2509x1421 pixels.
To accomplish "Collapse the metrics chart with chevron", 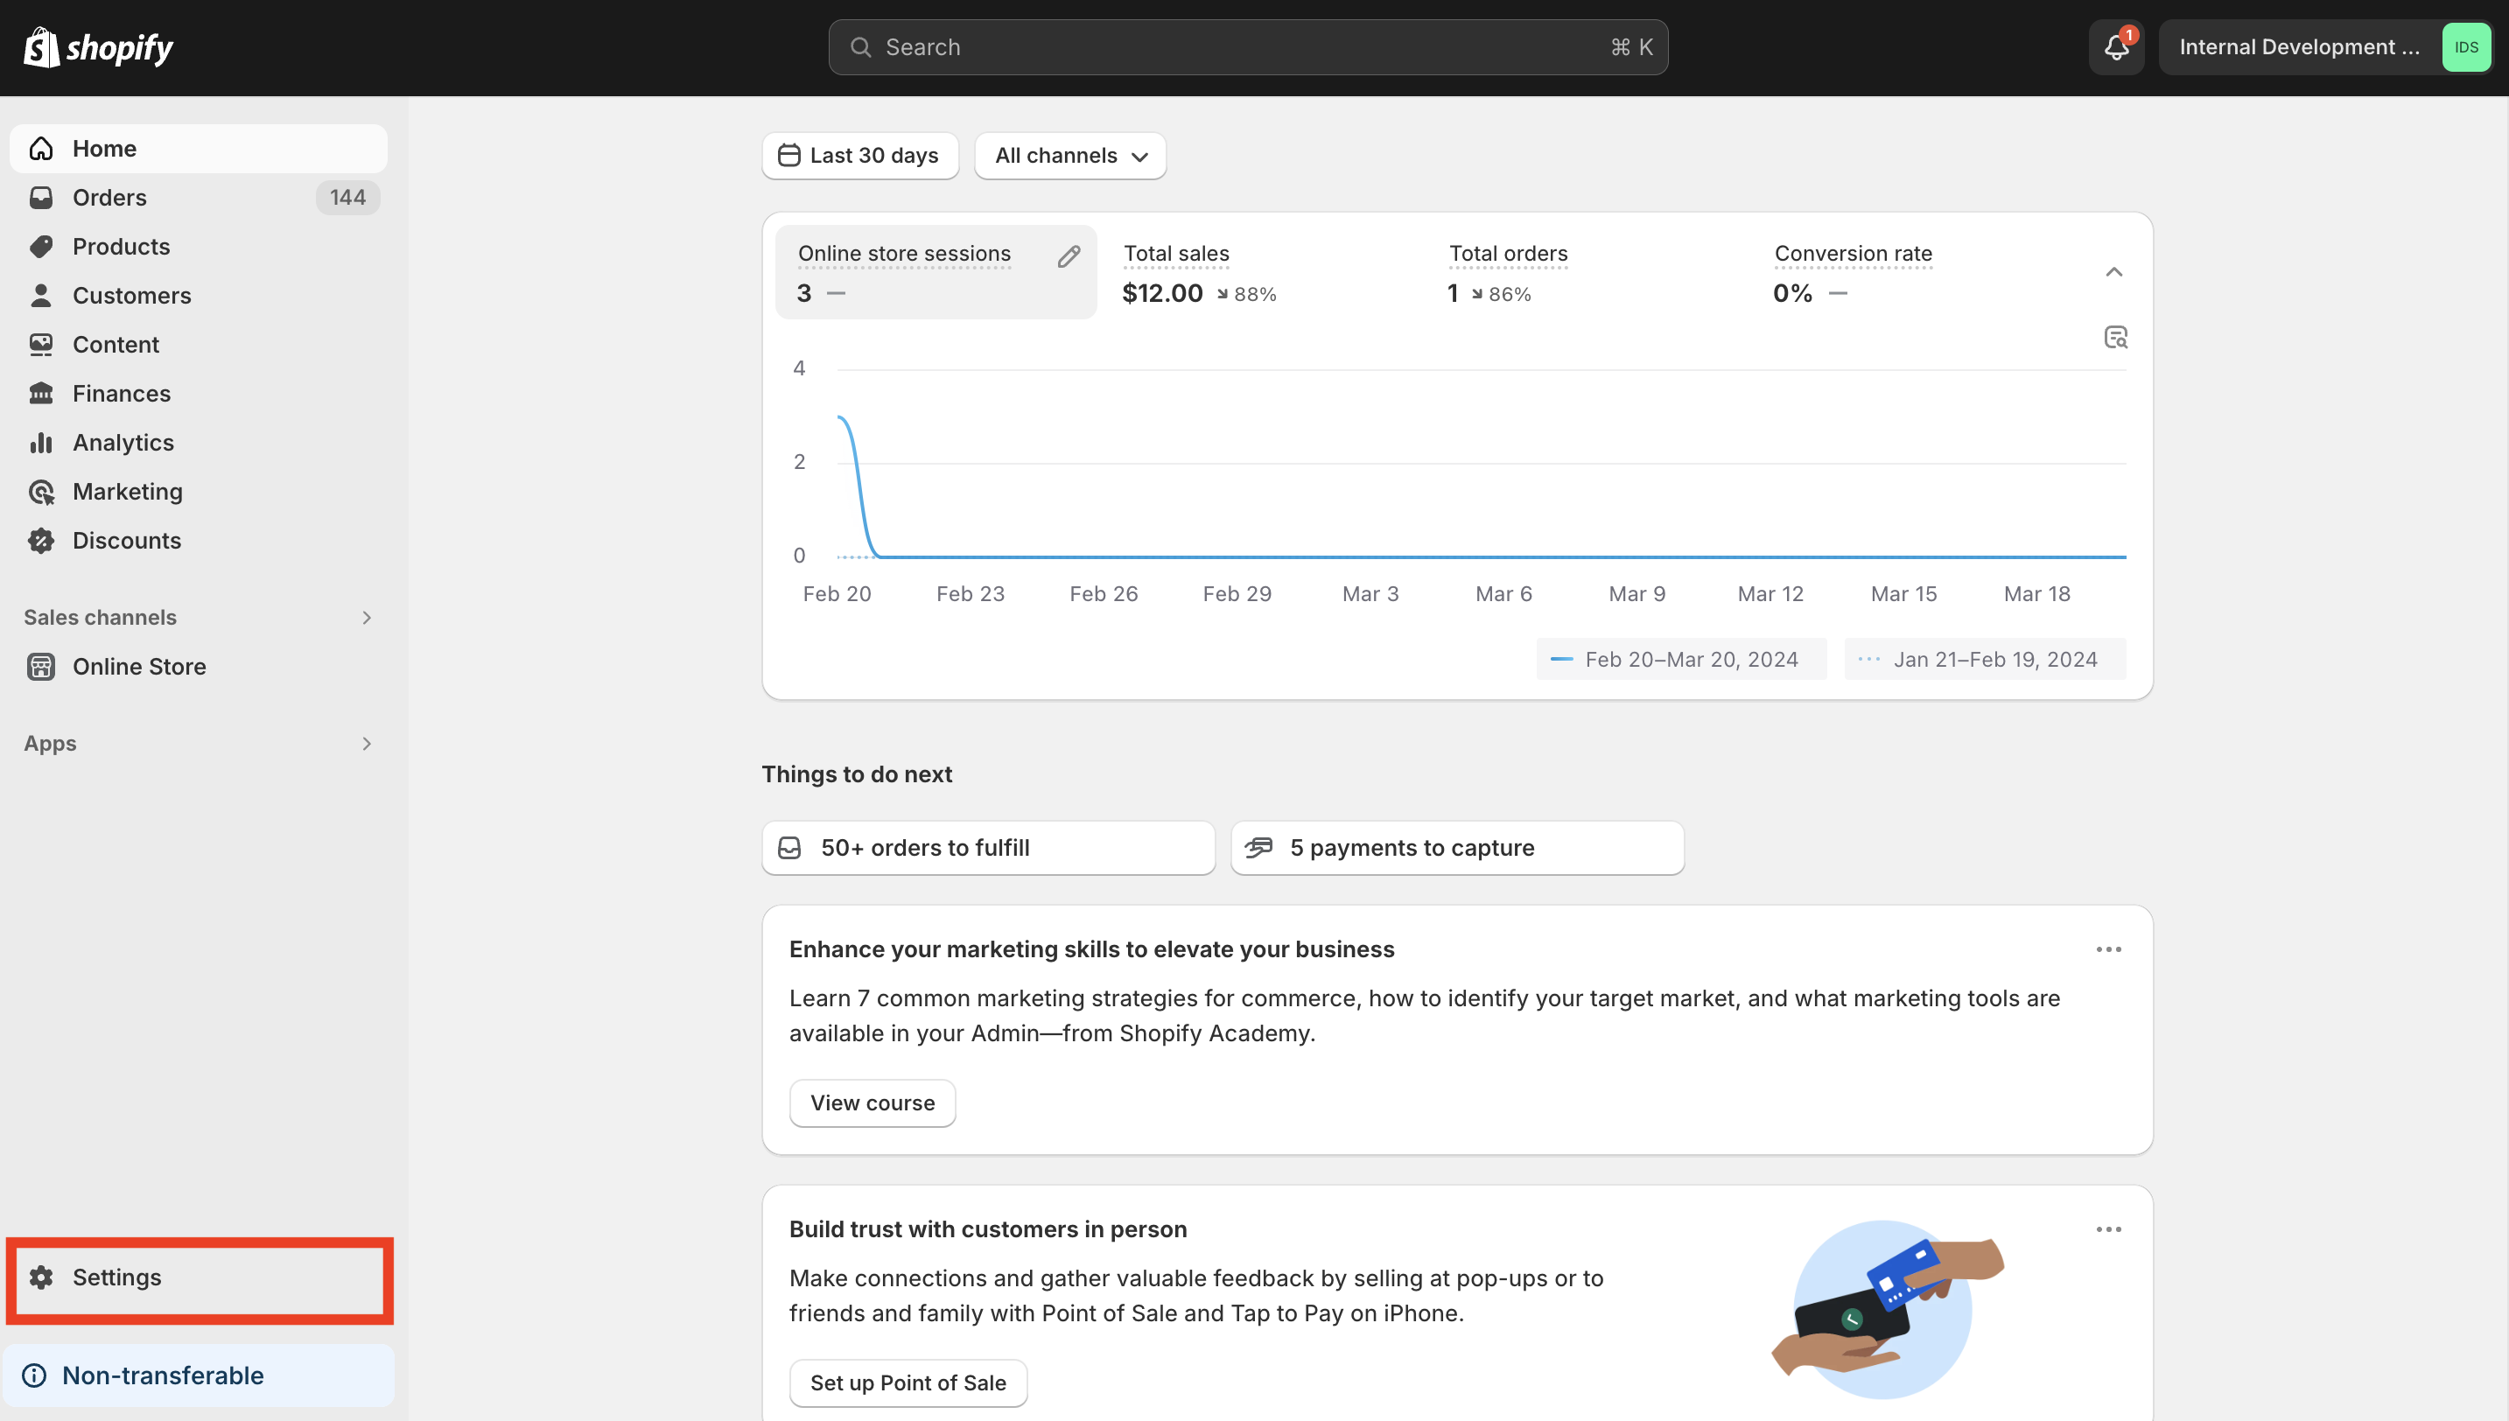I will coord(2113,271).
